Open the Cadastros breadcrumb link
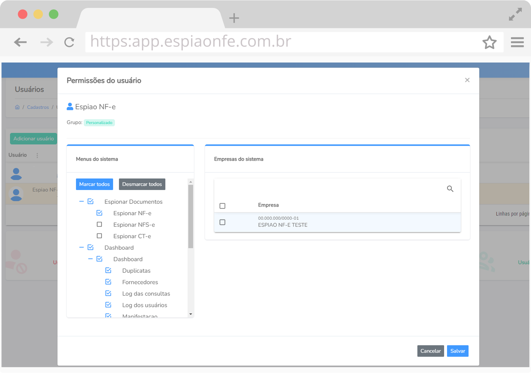 pyautogui.click(x=38, y=107)
